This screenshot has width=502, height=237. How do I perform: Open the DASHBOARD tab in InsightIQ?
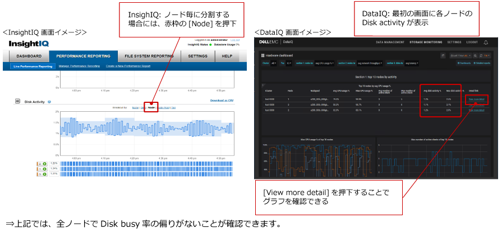(29, 56)
